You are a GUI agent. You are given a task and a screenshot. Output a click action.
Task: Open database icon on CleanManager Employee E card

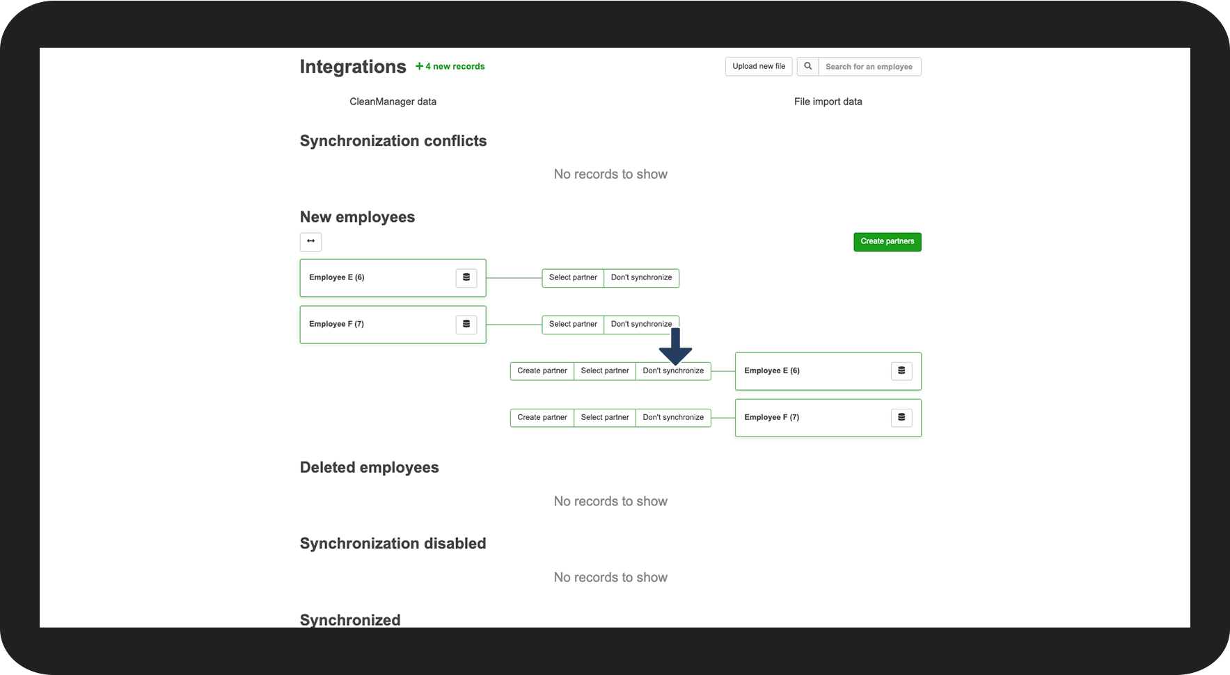(466, 277)
